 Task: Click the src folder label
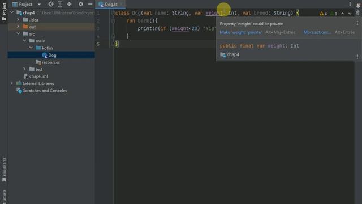tap(32, 34)
